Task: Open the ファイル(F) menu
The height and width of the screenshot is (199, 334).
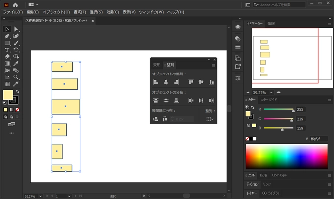Action: pos(13,12)
